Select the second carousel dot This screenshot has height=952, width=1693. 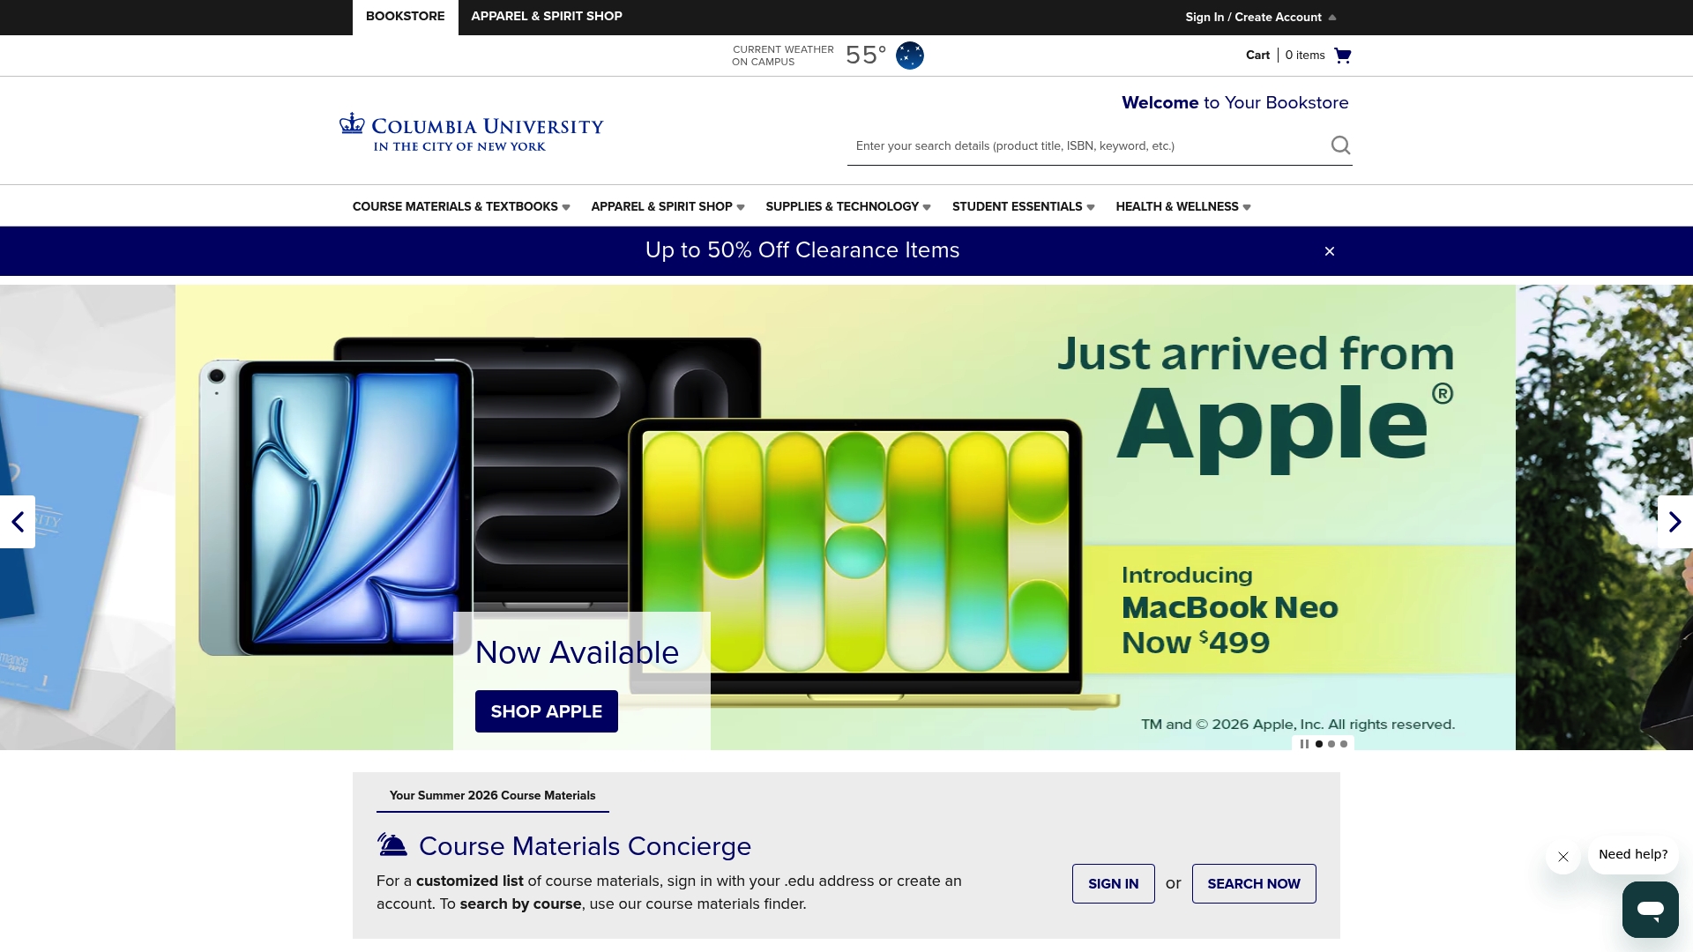tap(1331, 744)
